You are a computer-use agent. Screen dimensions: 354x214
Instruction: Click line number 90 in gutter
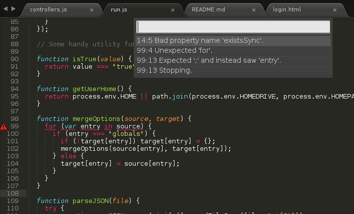pos(15,59)
